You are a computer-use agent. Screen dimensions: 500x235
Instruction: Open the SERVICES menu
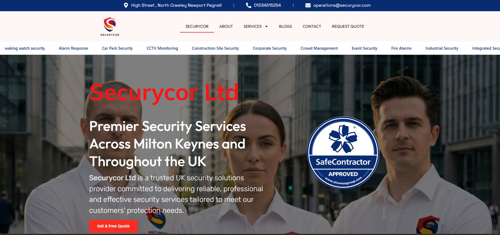[x=253, y=26]
